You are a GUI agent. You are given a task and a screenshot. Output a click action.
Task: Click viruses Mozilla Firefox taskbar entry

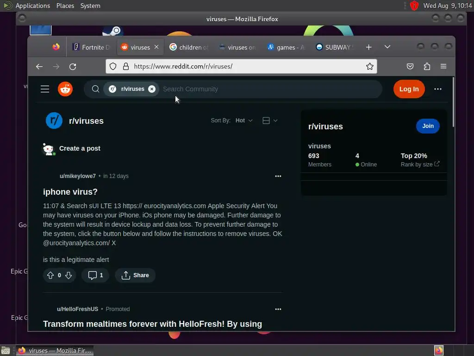55,350
